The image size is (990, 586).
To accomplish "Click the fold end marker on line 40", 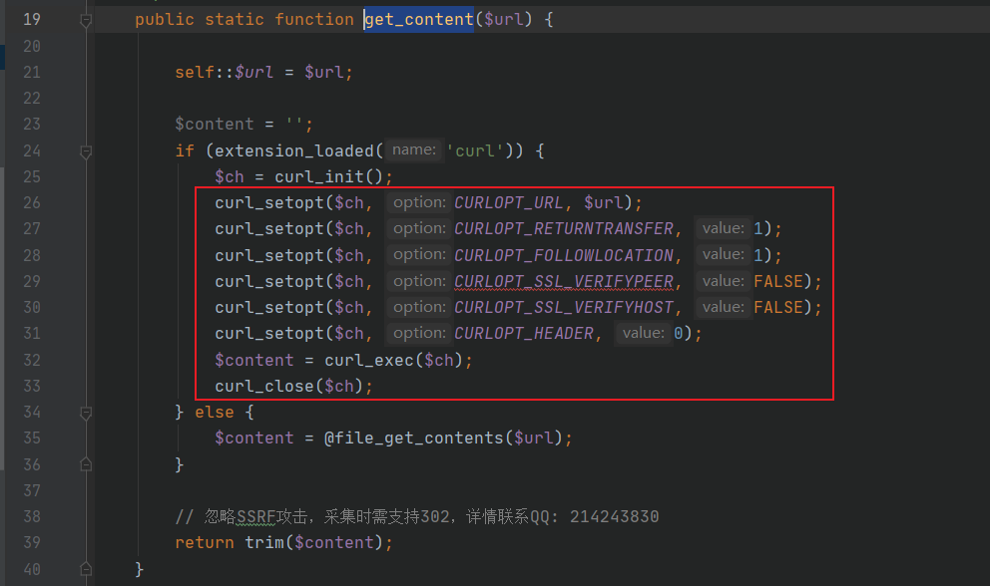I will tap(87, 569).
